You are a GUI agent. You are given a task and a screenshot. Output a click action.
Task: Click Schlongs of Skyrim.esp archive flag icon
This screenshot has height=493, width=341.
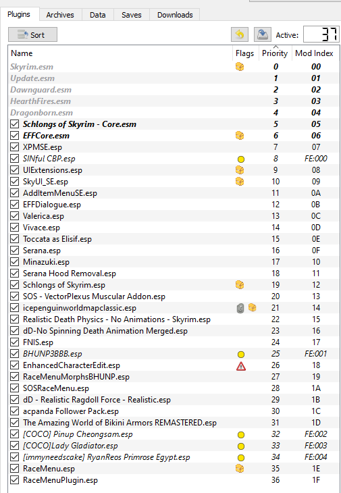tap(240, 285)
